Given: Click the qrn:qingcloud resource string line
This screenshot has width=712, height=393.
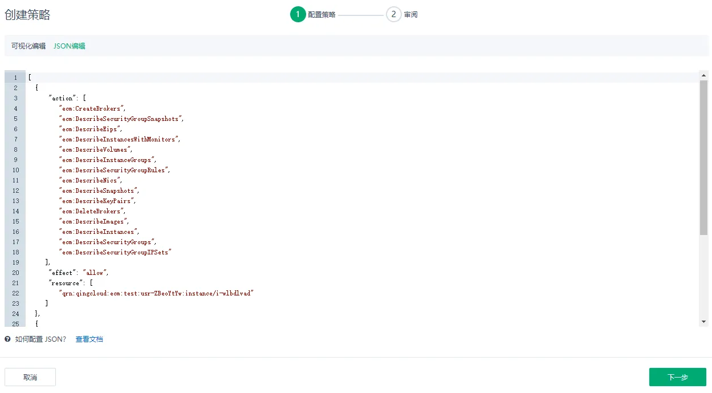Looking at the screenshot, I should pyautogui.click(x=156, y=293).
